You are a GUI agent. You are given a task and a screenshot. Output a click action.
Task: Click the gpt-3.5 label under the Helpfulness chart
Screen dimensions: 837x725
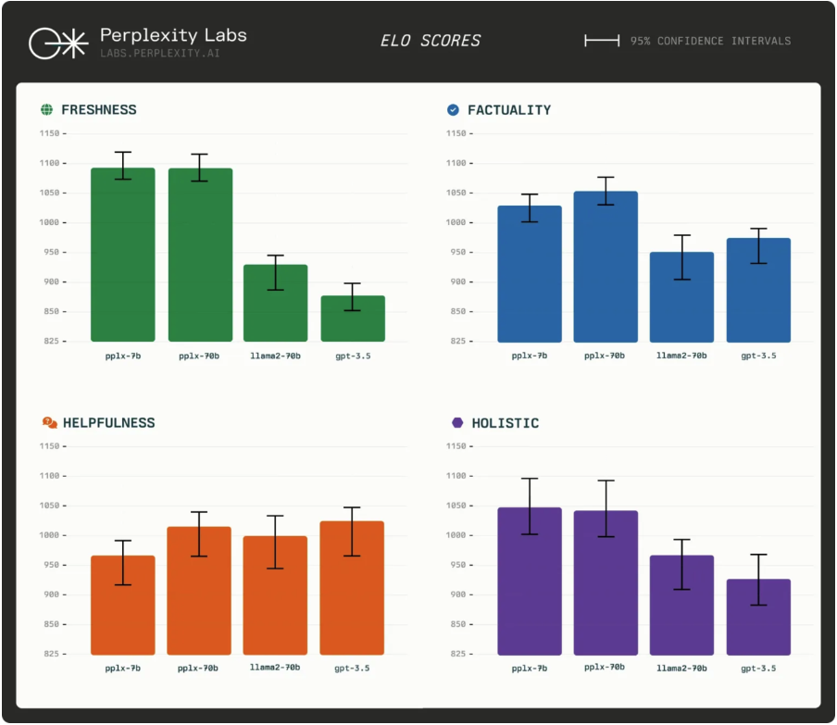tap(352, 669)
